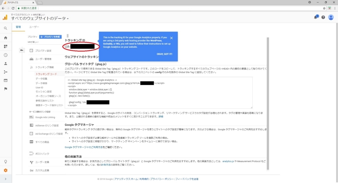Select データ保持 submenu item
Viewport: 338px width, 183px height.
pos(41,83)
